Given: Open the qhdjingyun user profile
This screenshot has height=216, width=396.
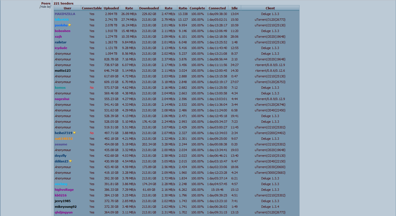Looking at the screenshot, I should tap(64, 212).
